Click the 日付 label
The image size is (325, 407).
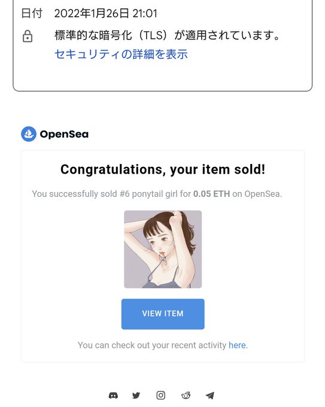(x=31, y=14)
